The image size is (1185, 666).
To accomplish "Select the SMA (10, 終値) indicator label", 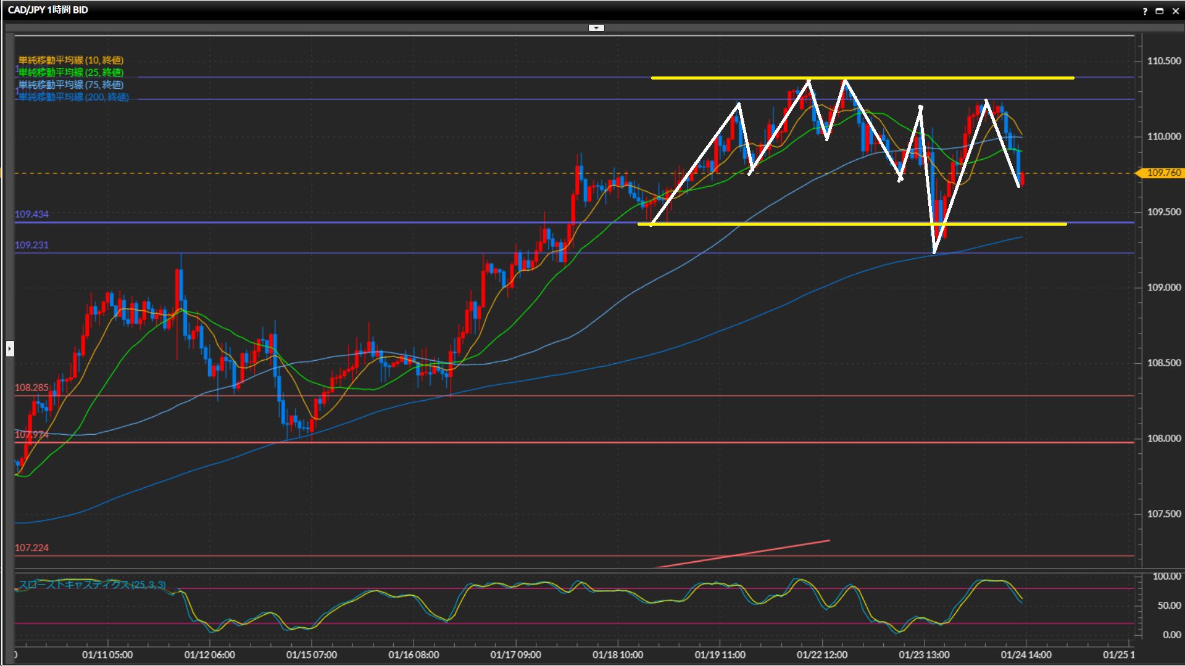I will pyautogui.click(x=71, y=60).
